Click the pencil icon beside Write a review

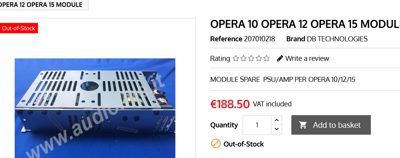point(280,59)
